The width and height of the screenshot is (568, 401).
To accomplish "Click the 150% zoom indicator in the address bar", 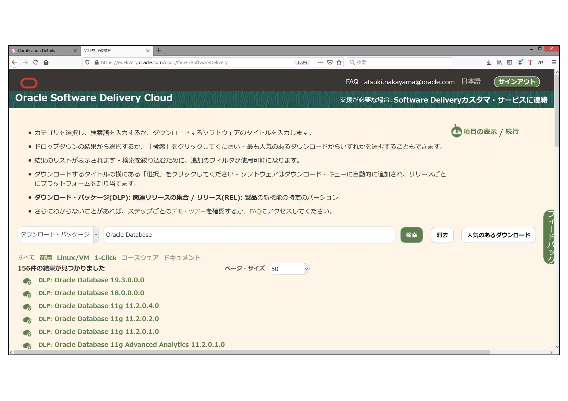I will [x=302, y=62].
